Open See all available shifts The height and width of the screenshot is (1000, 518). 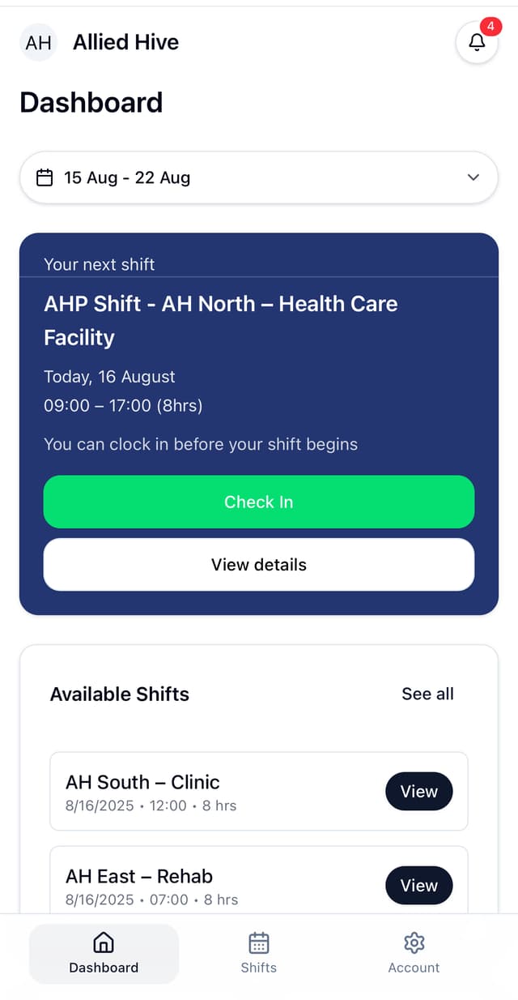pos(427,694)
